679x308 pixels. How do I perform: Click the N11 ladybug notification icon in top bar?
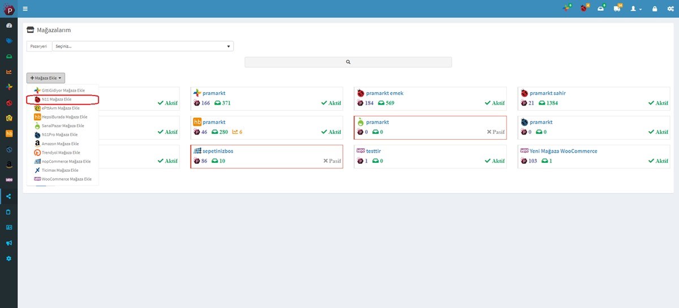click(x=584, y=8)
